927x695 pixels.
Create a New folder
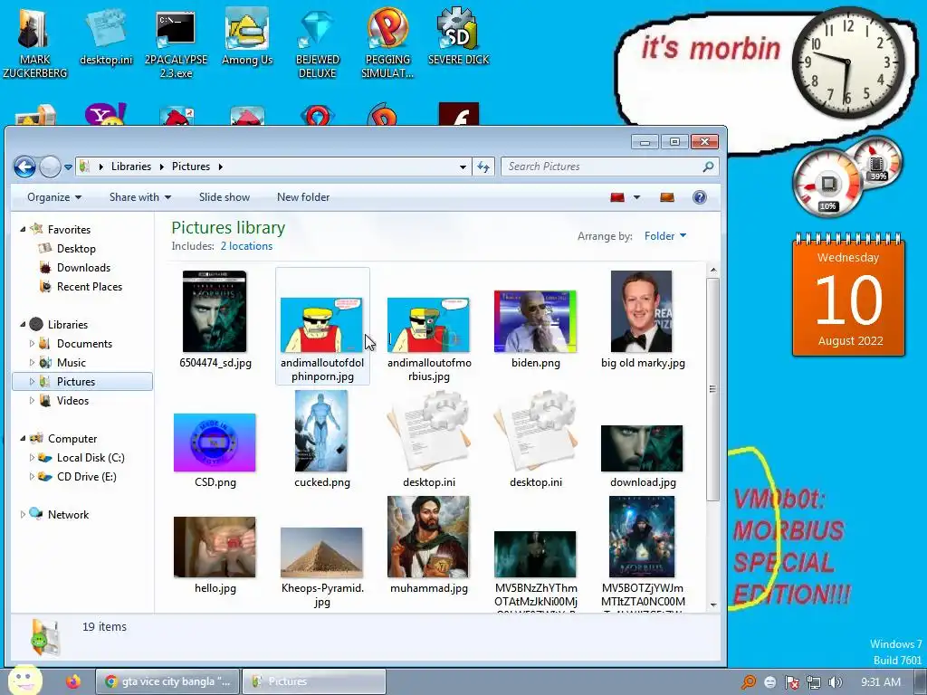[x=303, y=197]
